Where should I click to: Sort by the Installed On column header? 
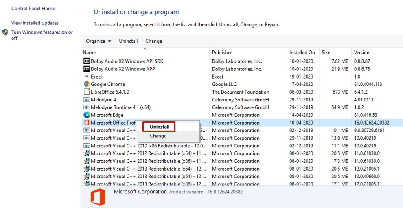point(303,53)
